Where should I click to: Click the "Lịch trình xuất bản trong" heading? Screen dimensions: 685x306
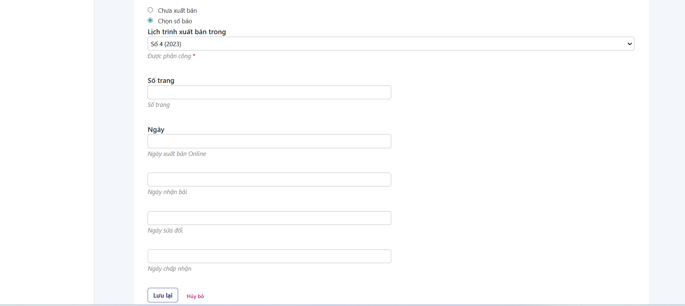coord(187,32)
